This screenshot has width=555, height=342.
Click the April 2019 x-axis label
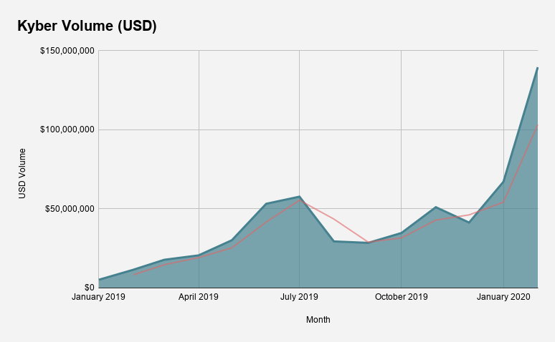[198, 297]
